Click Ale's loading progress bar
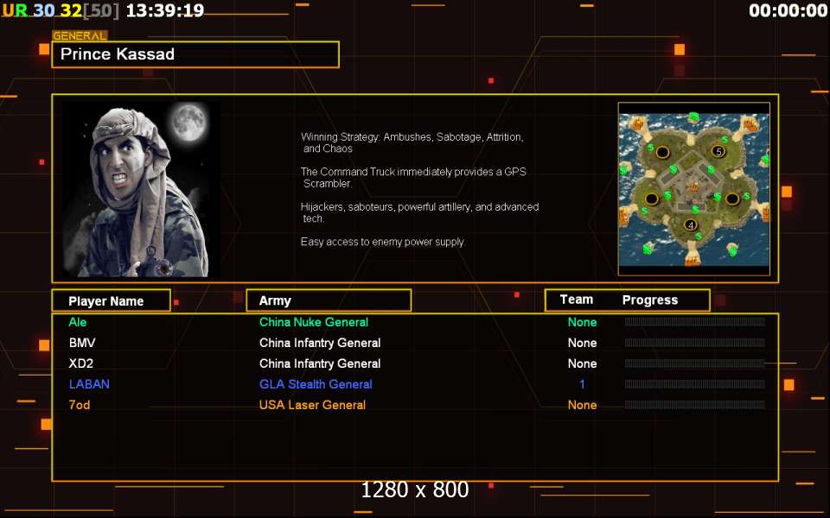This screenshot has height=518, width=830. (694, 322)
